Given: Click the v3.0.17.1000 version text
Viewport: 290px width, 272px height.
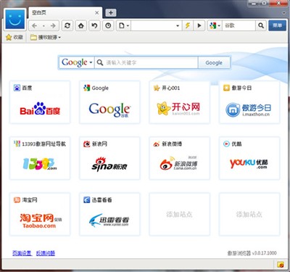Looking at the screenshot, I should (x=264, y=253).
